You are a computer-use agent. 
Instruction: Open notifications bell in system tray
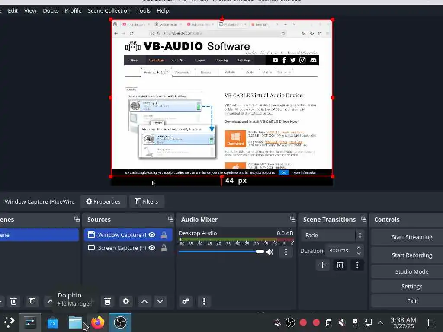[277, 322]
